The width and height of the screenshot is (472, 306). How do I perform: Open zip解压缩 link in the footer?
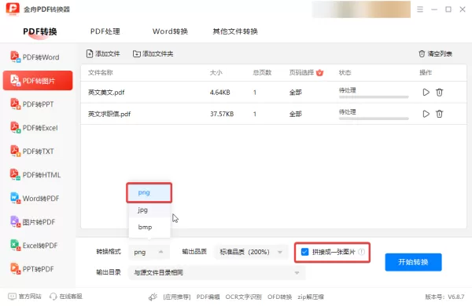pos(311,297)
